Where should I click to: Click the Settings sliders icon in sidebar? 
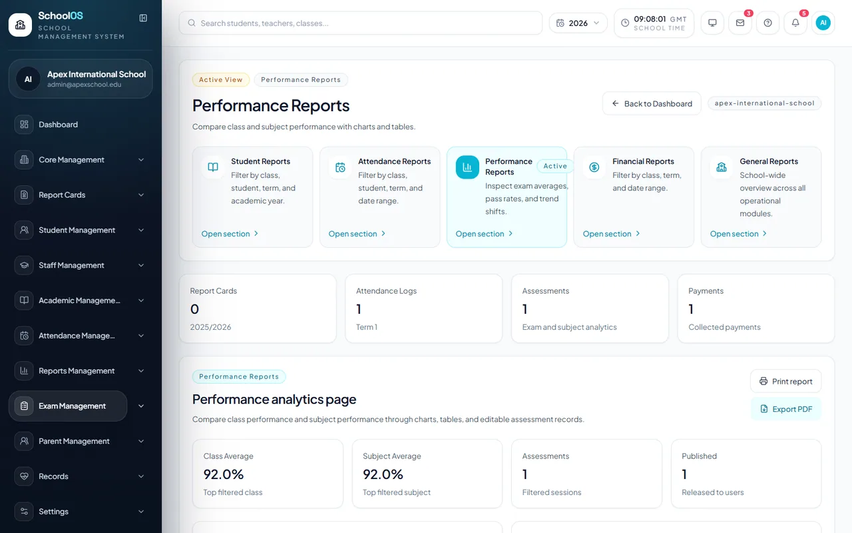point(24,512)
